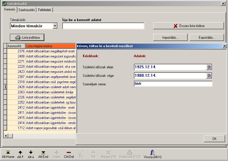Open calendar picker for Születési időszak vége

coord(209,76)
